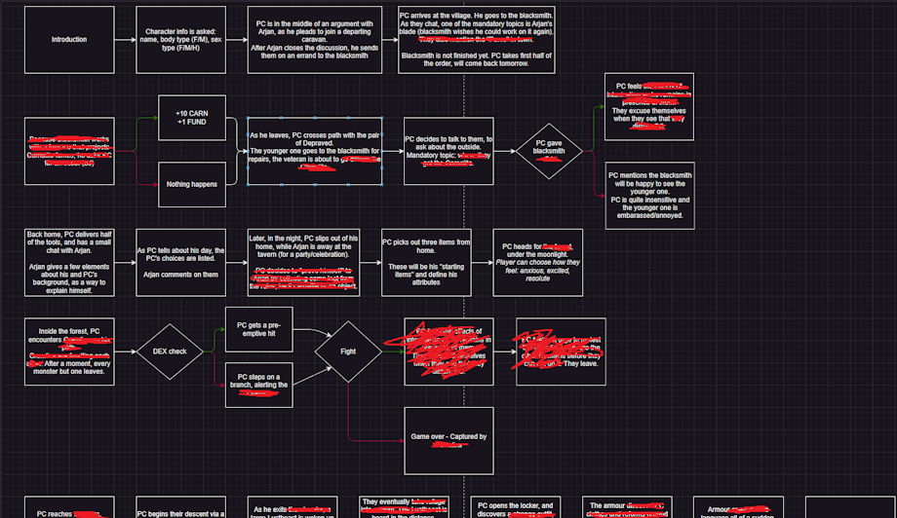Select the 'PC opens the locker' node
Viewport: 897px width, 518px height.
tap(516, 507)
